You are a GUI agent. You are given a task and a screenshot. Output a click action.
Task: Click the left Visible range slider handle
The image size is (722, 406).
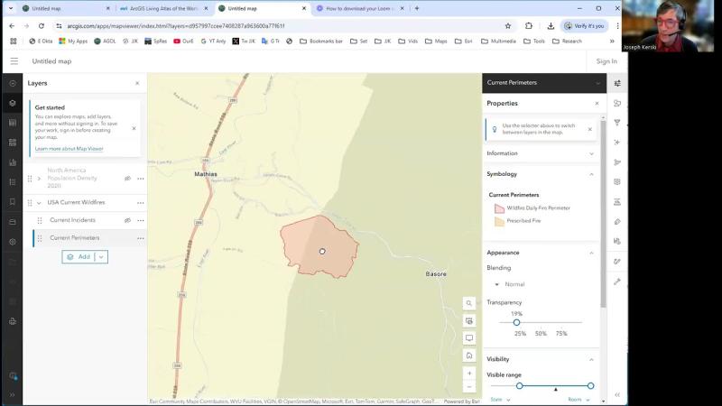click(520, 386)
